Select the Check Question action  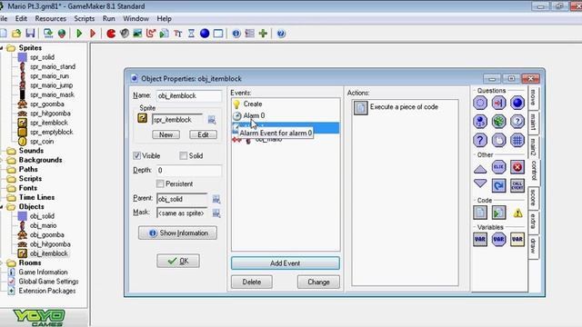click(517, 121)
